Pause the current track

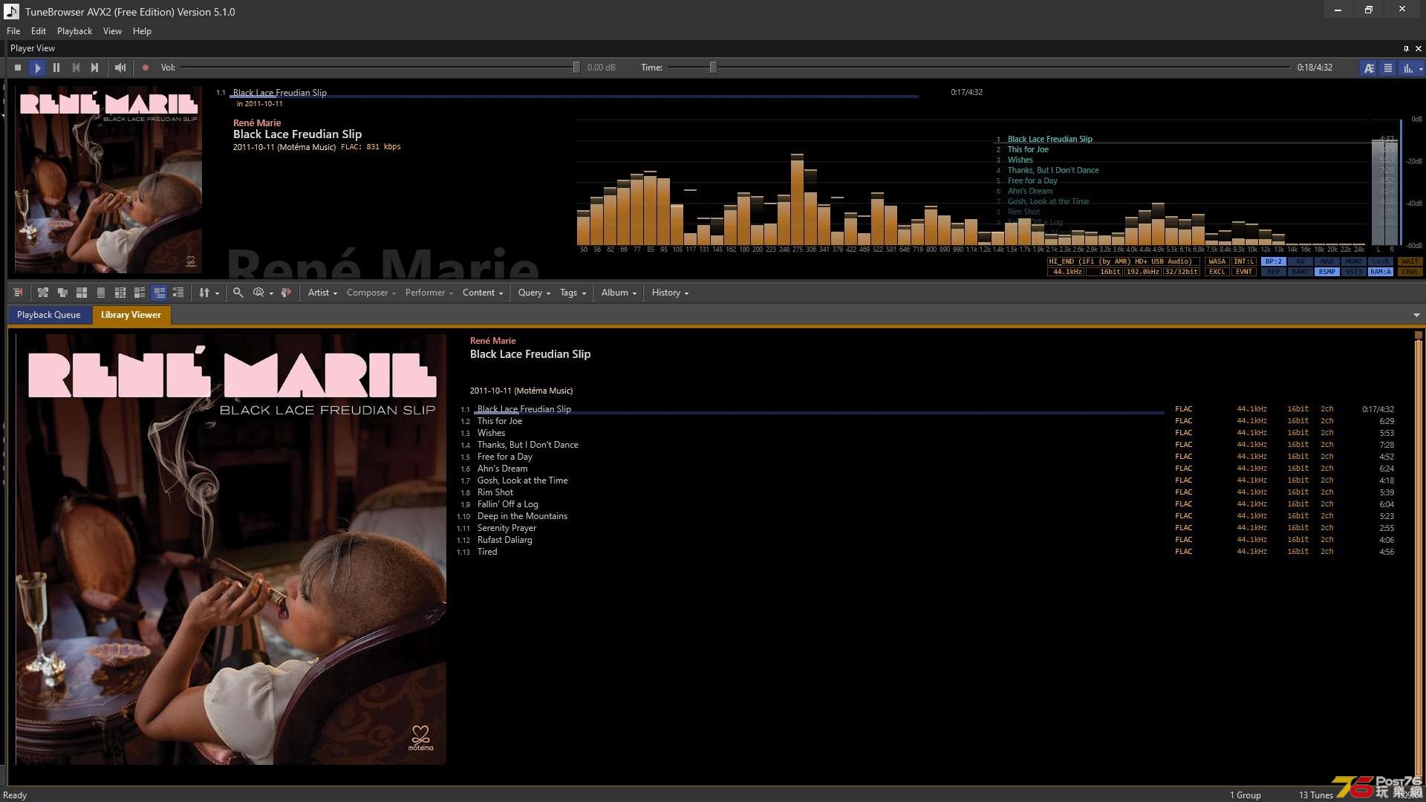(56, 68)
